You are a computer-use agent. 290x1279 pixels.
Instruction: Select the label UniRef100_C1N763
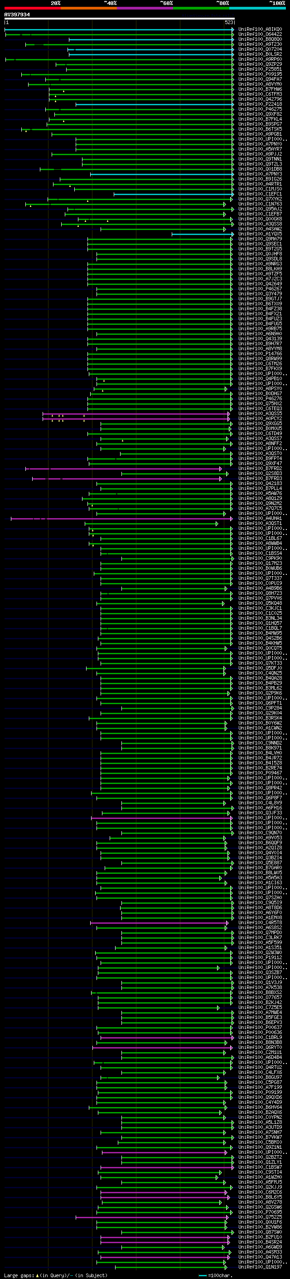click(260, 204)
